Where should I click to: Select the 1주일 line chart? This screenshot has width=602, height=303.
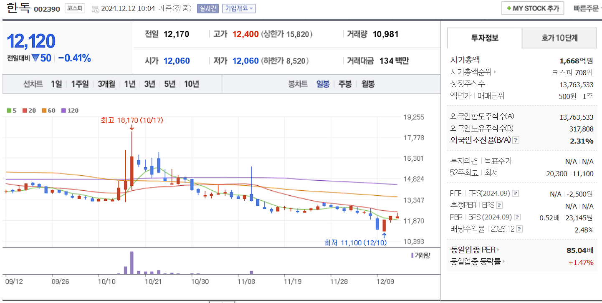pyautogui.click(x=80, y=84)
